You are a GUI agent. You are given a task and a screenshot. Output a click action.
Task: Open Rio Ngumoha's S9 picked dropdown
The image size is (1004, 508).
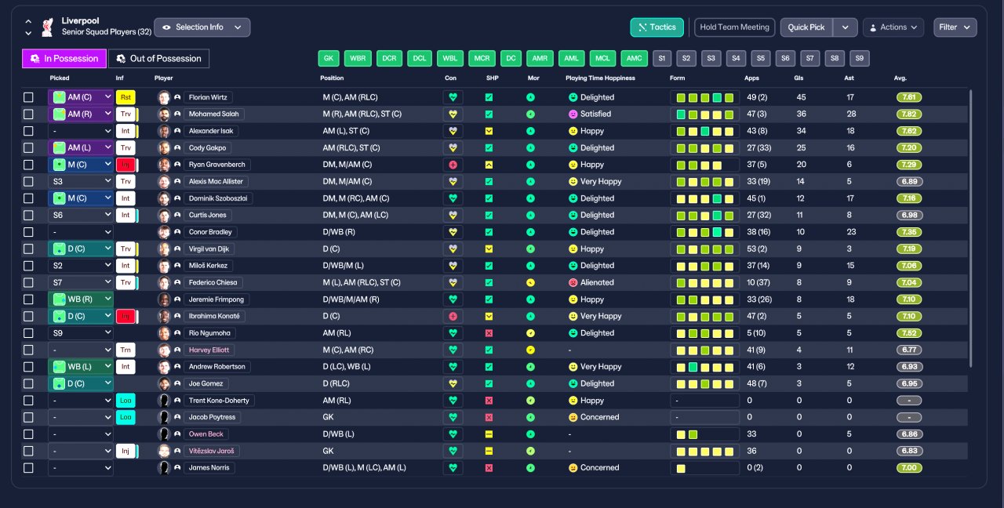pyautogui.click(x=81, y=333)
